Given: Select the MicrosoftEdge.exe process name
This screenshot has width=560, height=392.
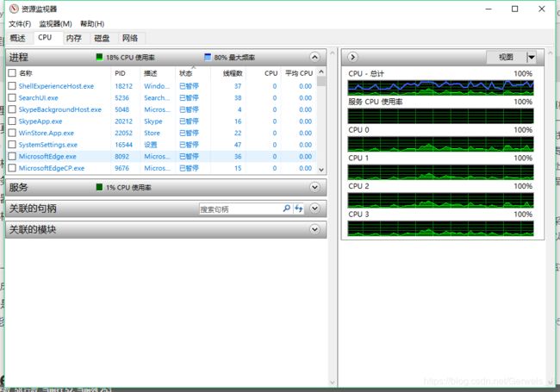Looking at the screenshot, I should click(47, 157).
